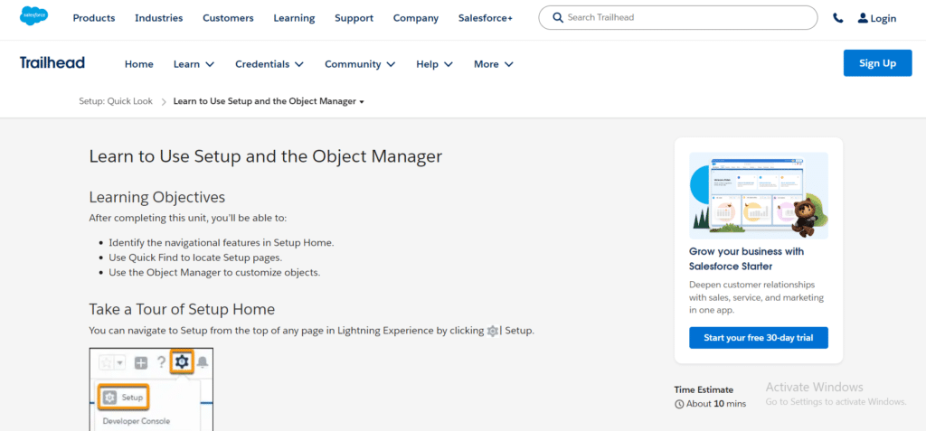Viewport: 926px width, 431px height.
Task: Open the Customers menu
Action: tap(228, 18)
